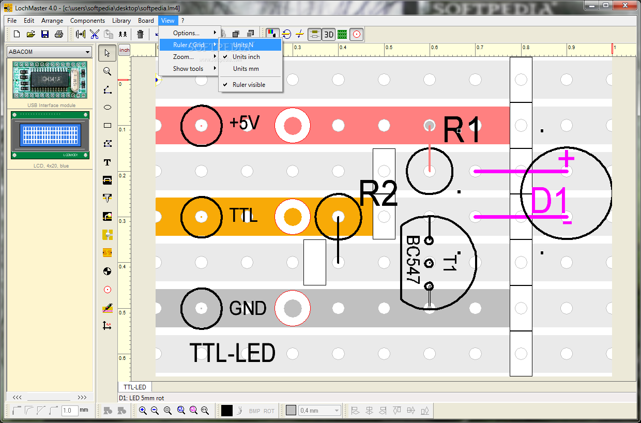Select the measure dimension tool
Screen dimensions: 641x423
click(108, 325)
